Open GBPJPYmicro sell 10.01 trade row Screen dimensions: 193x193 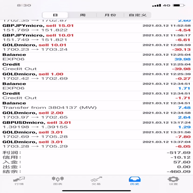(x=96, y=38)
